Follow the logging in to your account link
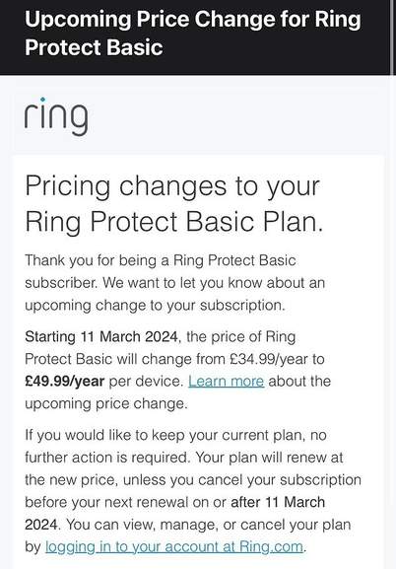The image size is (396, 569). pyautogui.click(x=174, y=546)
